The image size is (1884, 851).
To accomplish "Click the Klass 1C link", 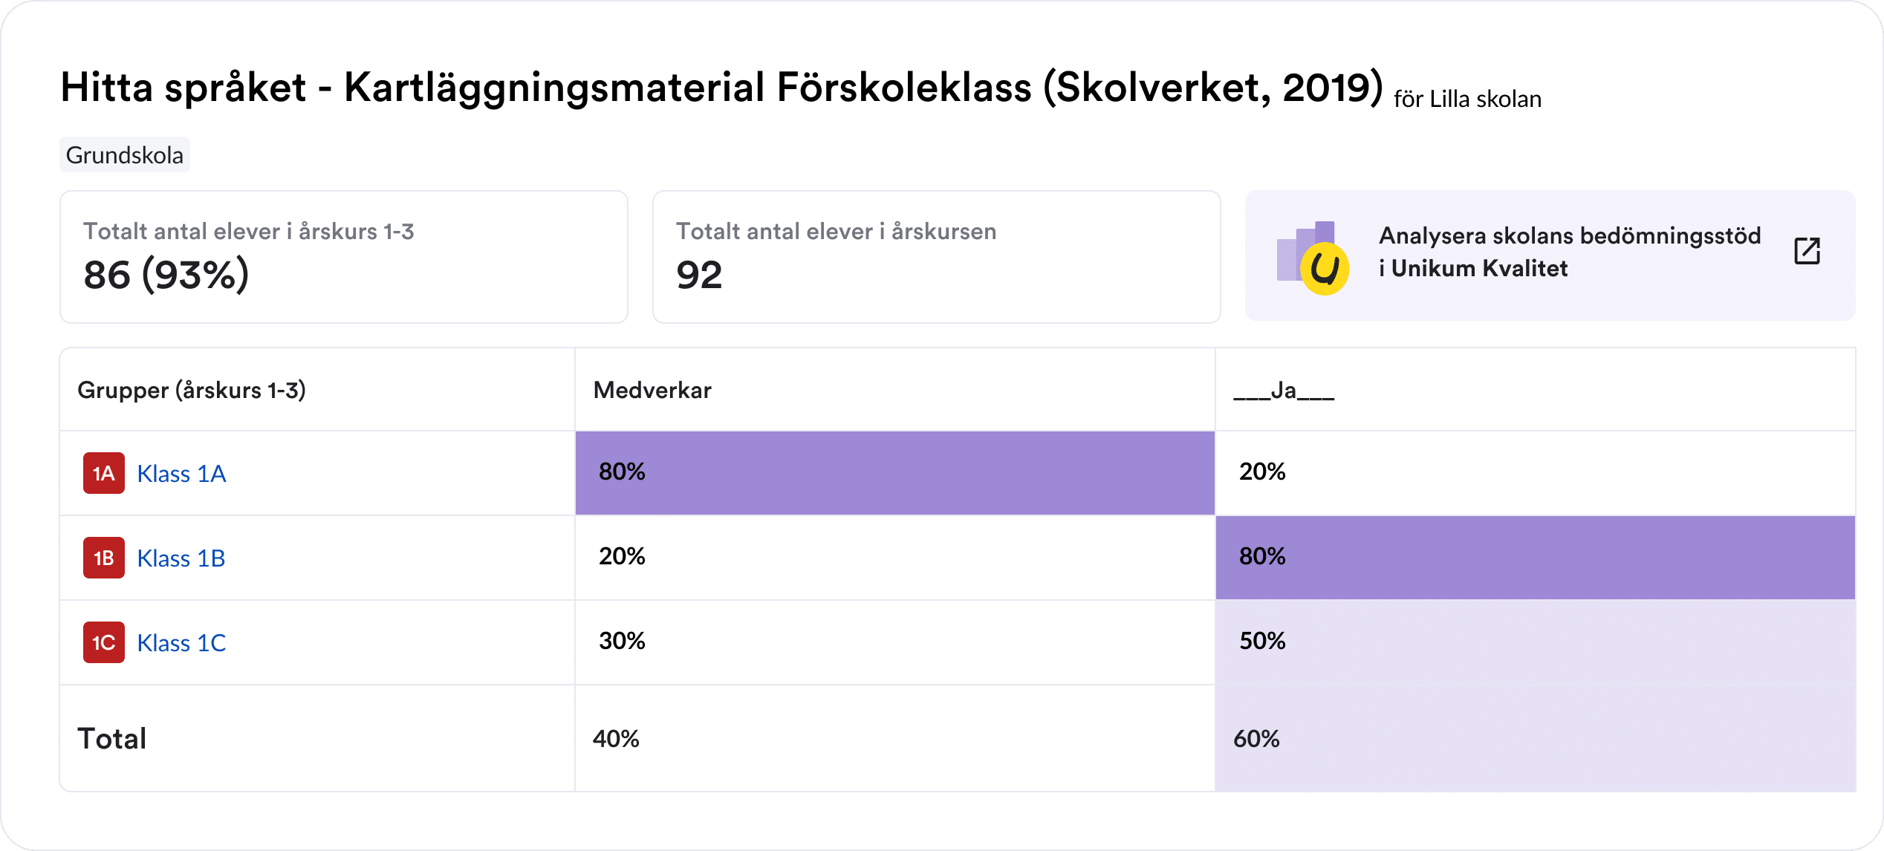I will pyautogui.click(x=181, y=642).
